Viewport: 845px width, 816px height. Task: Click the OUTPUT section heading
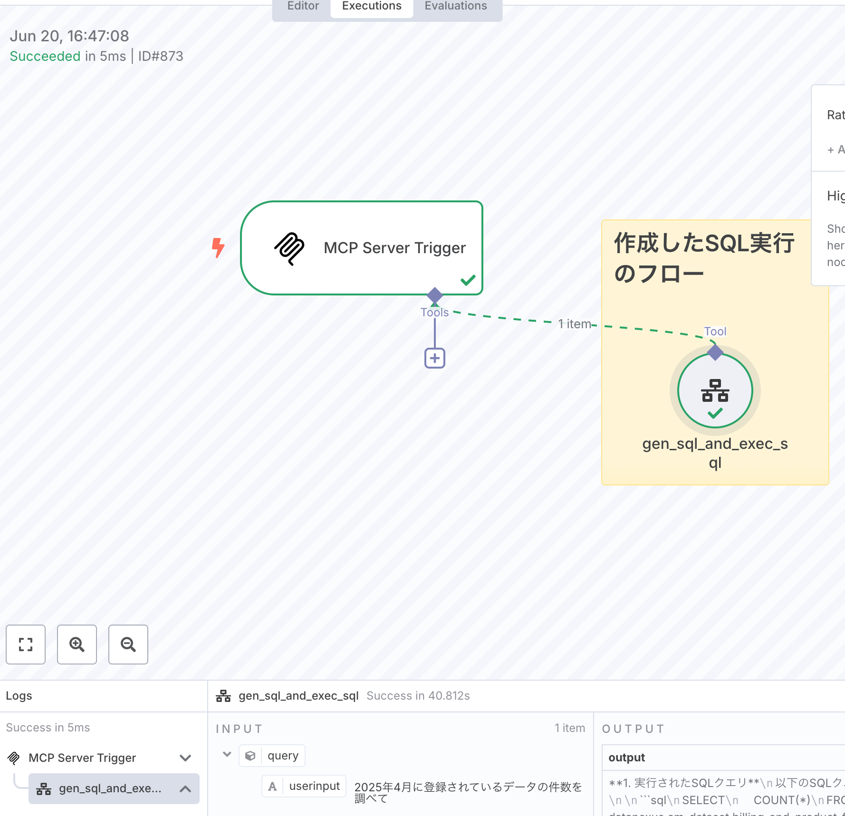pyautogui.click(x=633, y=729)
